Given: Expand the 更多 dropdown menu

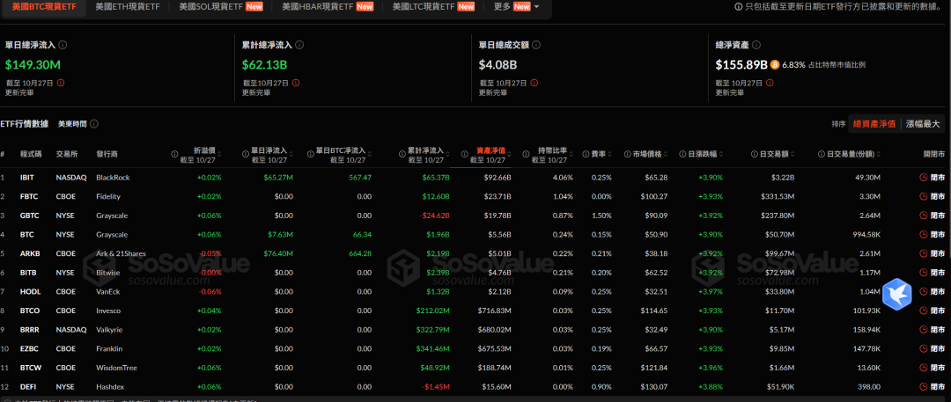Looking at the screenshot, I should coord(518,7).
